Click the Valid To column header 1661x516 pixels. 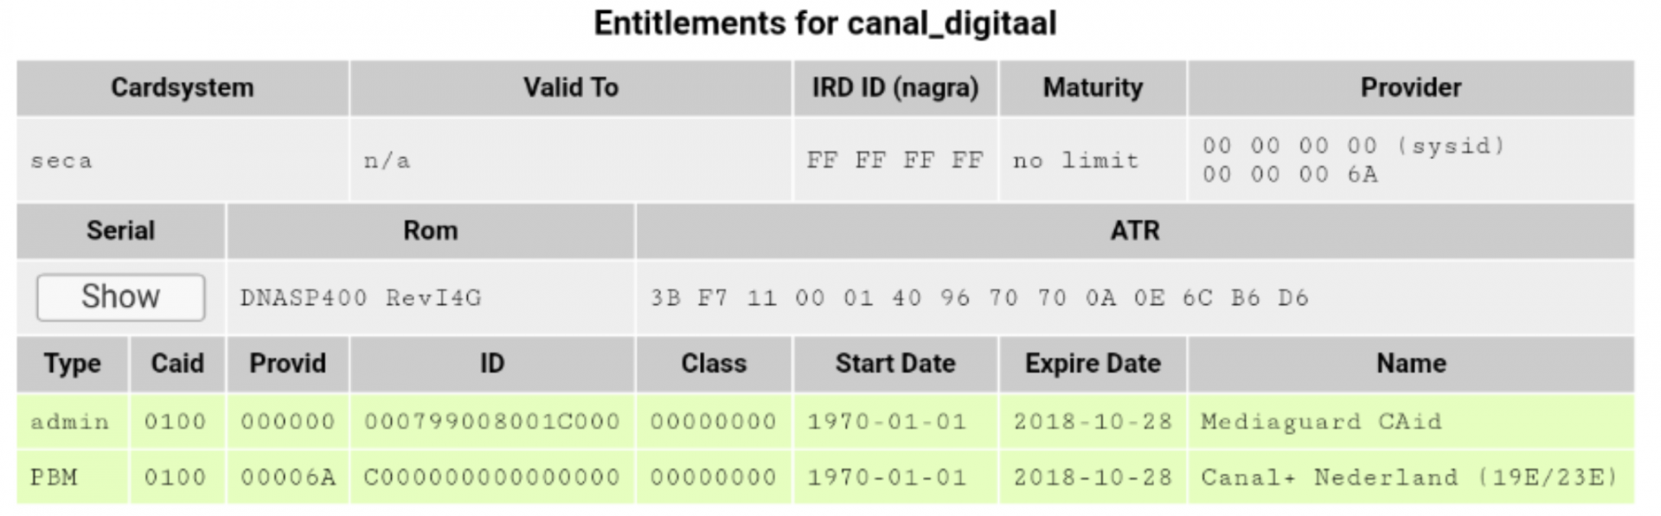570,87
